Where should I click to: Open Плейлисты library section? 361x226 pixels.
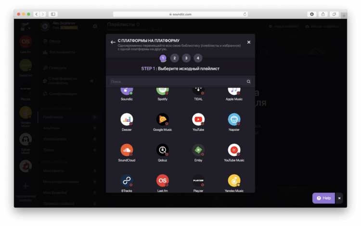coord(69,117)
